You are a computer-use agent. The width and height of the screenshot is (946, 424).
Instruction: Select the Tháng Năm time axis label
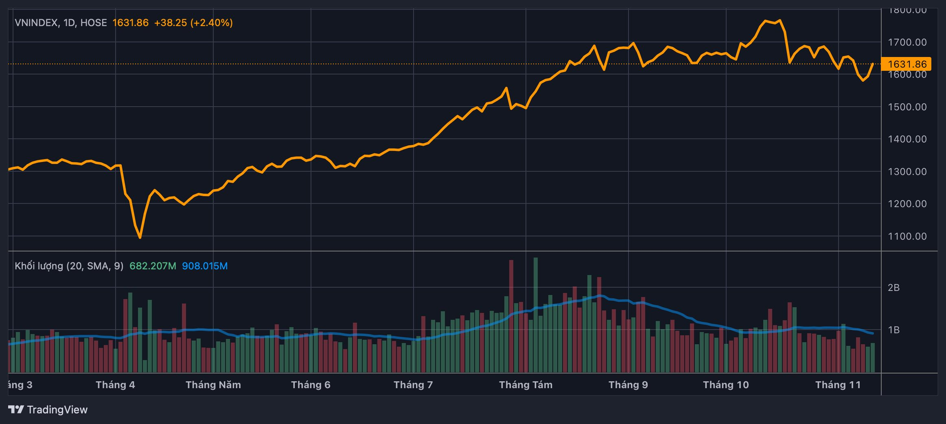[213, 385]
